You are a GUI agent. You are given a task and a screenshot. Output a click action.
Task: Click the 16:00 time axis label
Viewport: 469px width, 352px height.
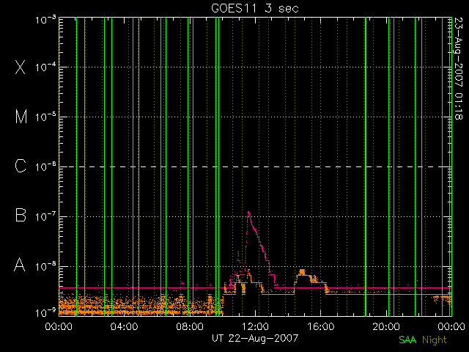[x=321, y=326]
